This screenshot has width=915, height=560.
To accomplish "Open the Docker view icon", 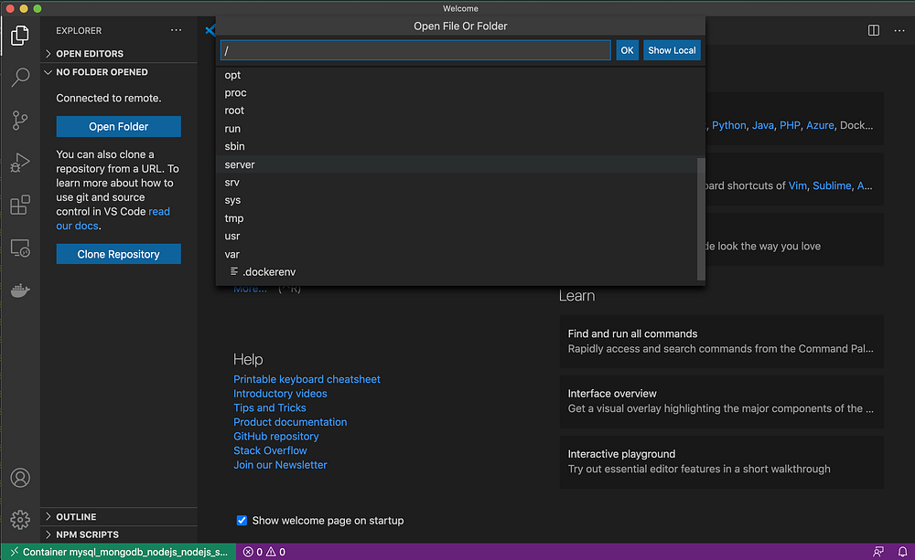I will pos(20,290).
